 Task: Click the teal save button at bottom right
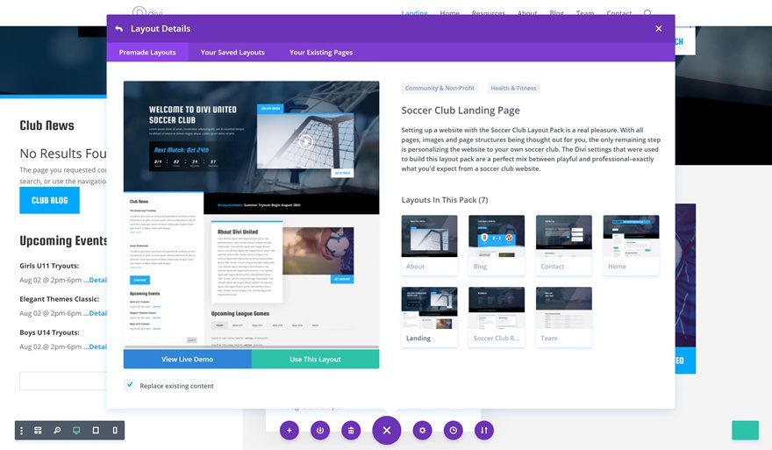(x=745, y=431)
